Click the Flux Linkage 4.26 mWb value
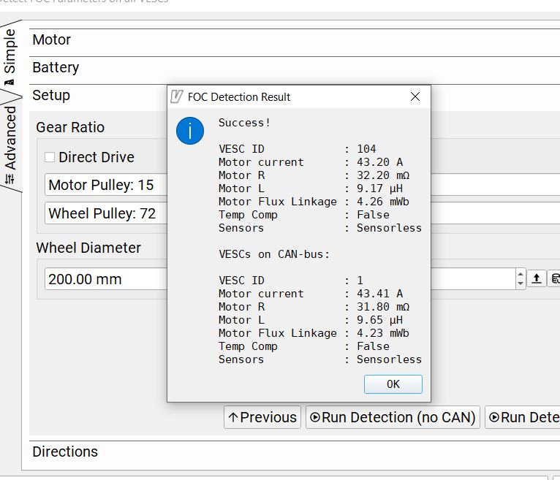This screenshot has width=560, height=480. point(383,202)
